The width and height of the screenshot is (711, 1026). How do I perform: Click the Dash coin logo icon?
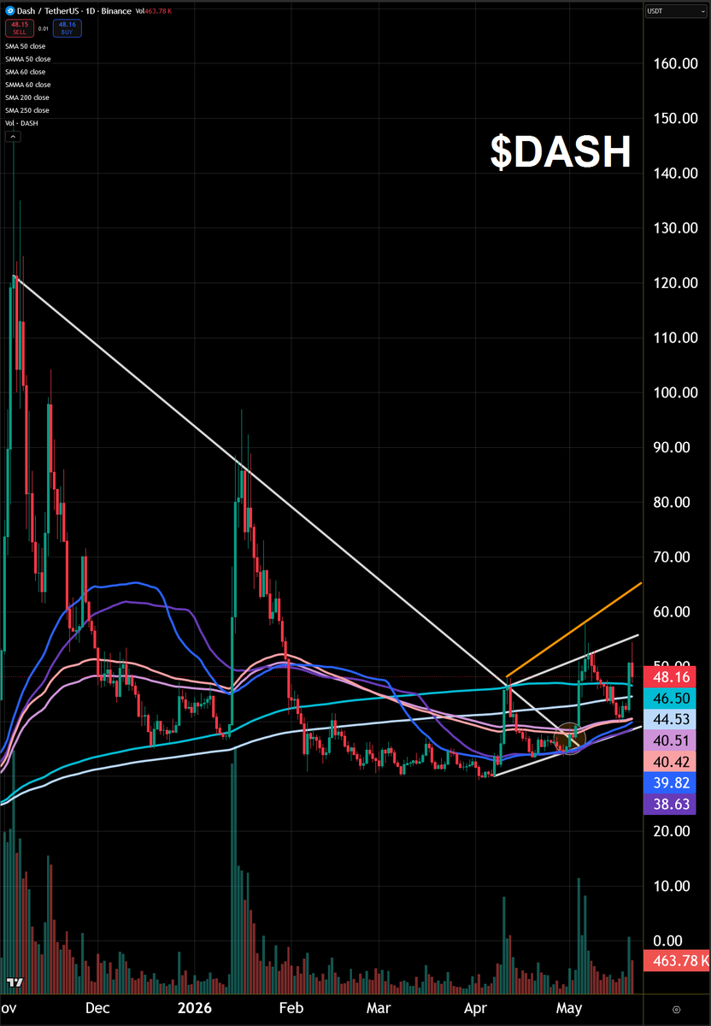[9, 10]
